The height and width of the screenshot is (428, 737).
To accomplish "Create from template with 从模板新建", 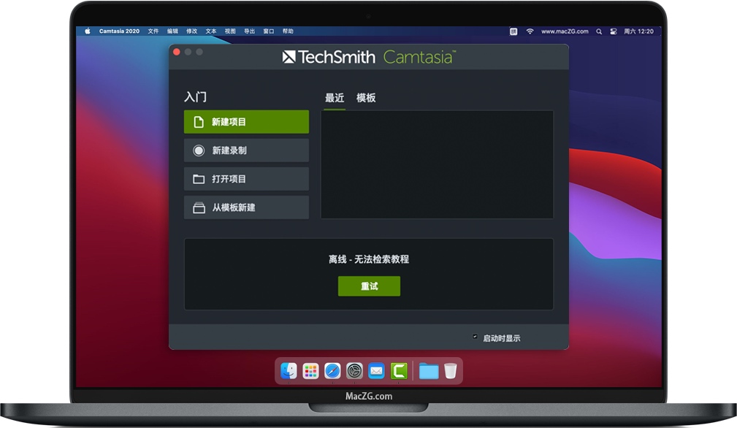I will pos(246,207).
